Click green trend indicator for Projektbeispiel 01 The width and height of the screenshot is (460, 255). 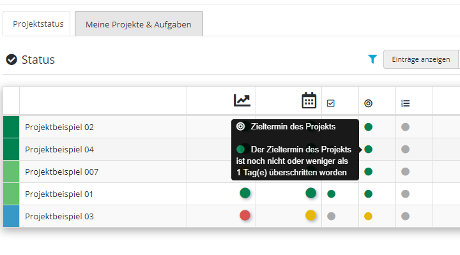[245, 193]
